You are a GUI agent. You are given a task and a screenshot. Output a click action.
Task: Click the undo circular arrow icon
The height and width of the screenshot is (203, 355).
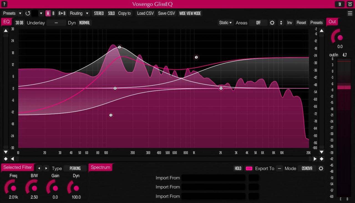coord(28,13)
